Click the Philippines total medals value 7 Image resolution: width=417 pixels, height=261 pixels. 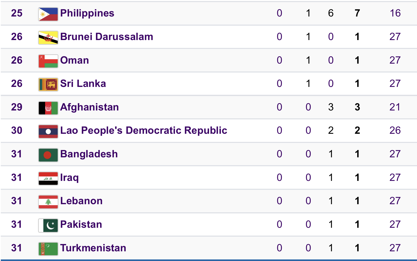coord(357,13)
